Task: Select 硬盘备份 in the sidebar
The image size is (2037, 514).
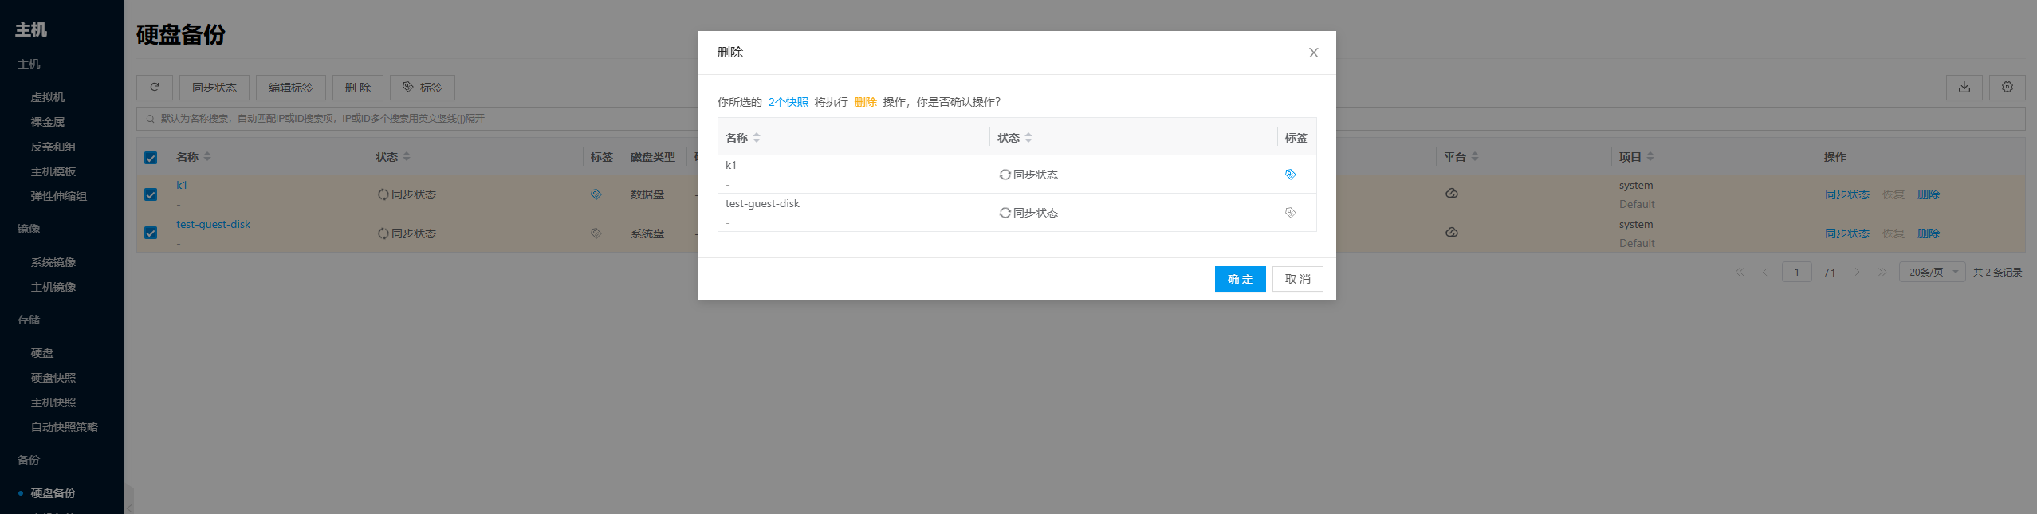Action: 53,493
